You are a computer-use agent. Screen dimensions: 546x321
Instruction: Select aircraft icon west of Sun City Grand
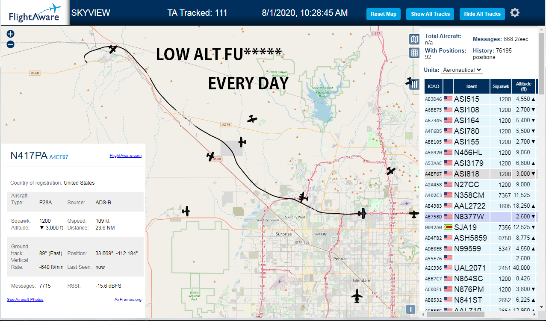click(x=186, y=211)
